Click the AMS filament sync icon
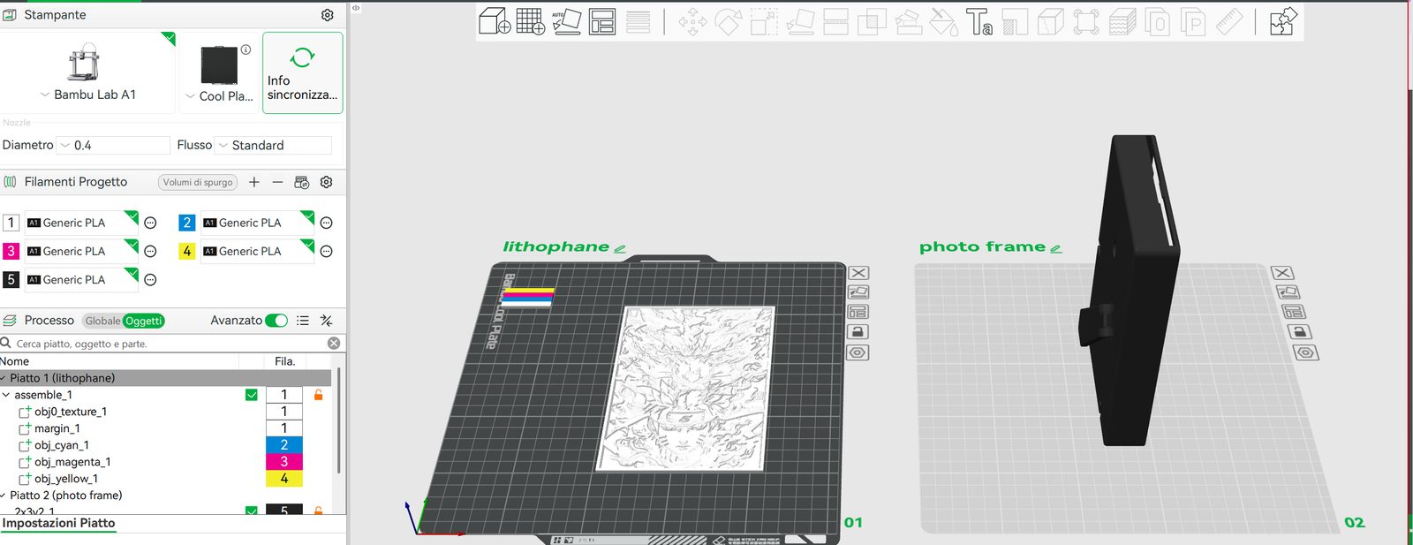Viewport: 1413px width, 545px height. click(x=302, y=182)
